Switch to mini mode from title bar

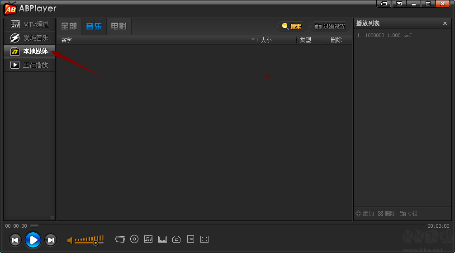point(384,4)
